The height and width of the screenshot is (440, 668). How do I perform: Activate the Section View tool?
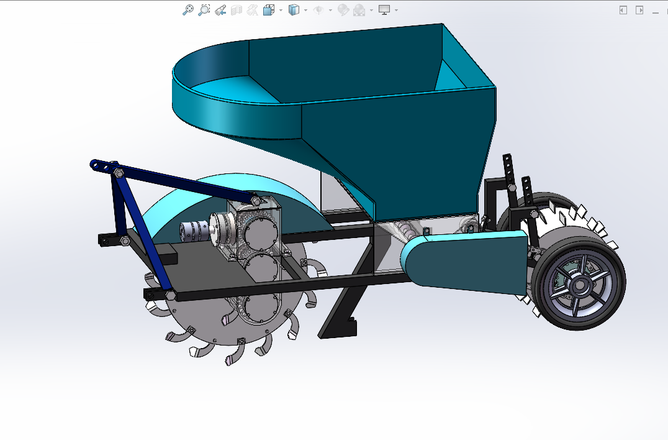point(237,10)
